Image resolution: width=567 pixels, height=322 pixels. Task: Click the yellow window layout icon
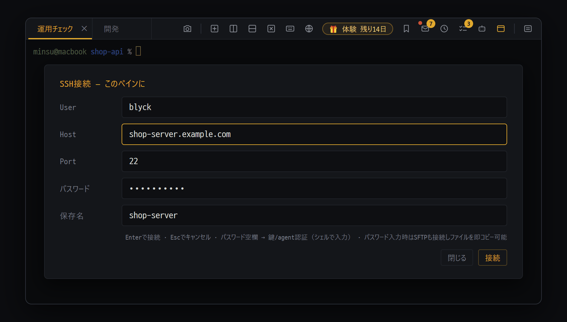[x=501, y=29]
